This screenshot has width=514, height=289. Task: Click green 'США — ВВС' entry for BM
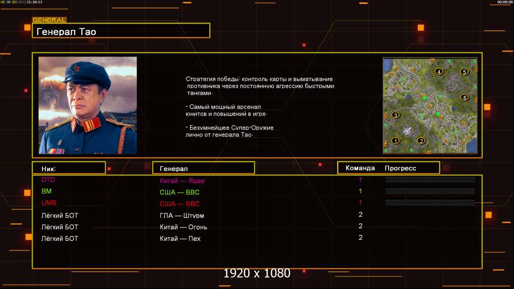[180, 192]
